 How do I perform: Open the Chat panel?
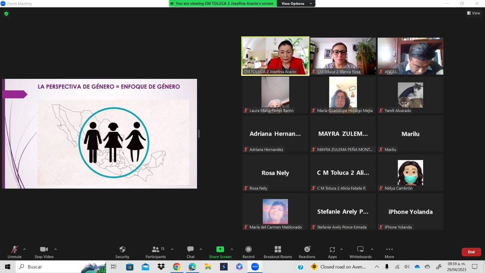coord(190,252)
